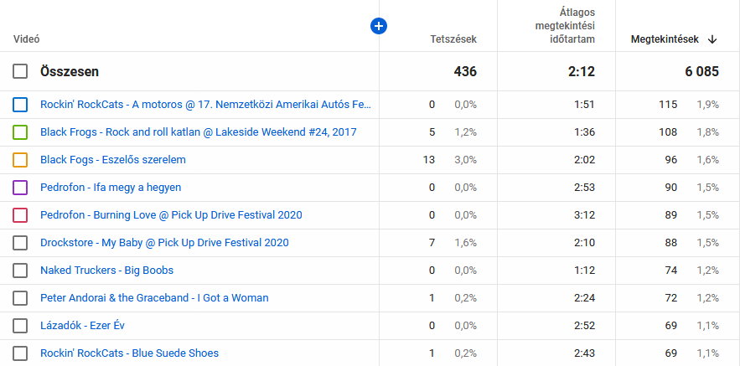Select the purple checkbox for Ifa megy a hegyen
Image resolution: width=740 pixels, height=366 pixels.
click(x=21, y=188)
